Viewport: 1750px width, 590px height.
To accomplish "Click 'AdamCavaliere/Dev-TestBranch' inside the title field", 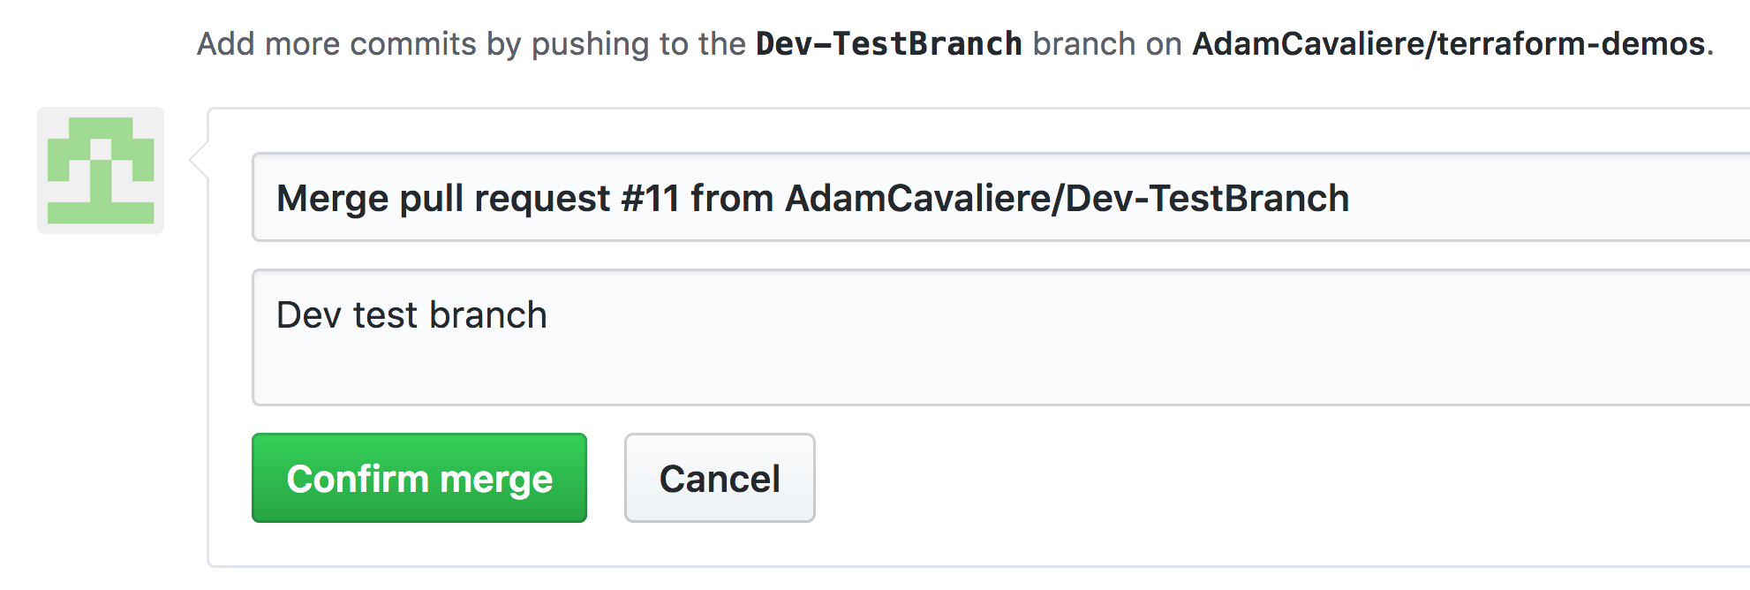I will click(1067, 199).
